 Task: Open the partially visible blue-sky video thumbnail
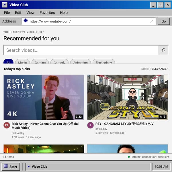(128, 148)
